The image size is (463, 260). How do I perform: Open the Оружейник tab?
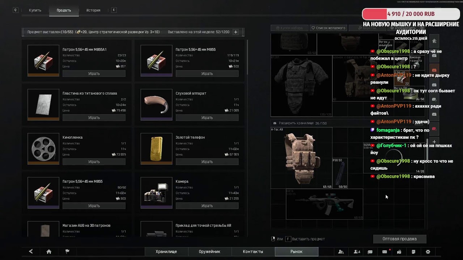(x=209, y=252)
